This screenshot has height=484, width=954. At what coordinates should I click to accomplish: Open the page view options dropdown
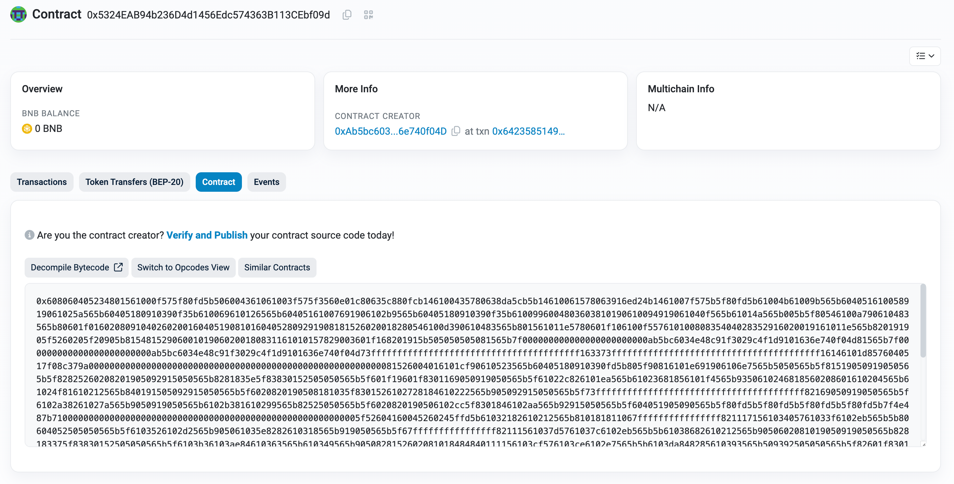[x=925, y=56]
